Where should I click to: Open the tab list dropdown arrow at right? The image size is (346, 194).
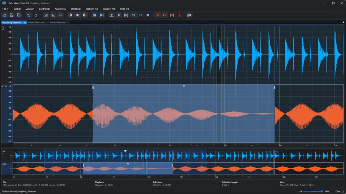tap(343, 22)
